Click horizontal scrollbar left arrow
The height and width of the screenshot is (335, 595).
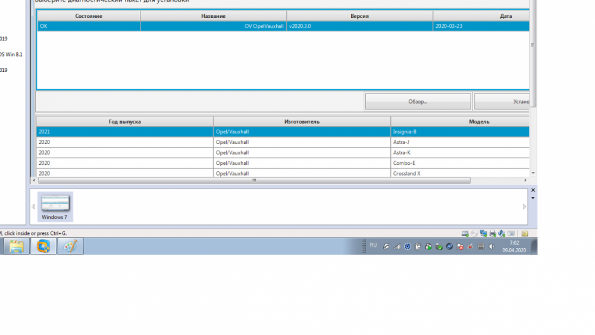tap(34, 180)
